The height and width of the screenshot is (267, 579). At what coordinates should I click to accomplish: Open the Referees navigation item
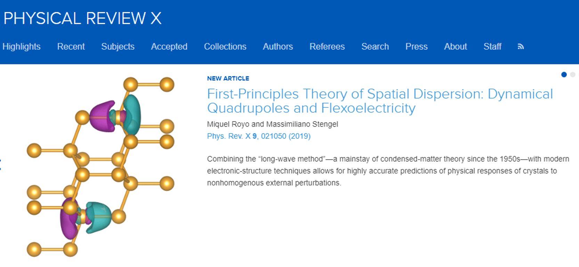327,47
